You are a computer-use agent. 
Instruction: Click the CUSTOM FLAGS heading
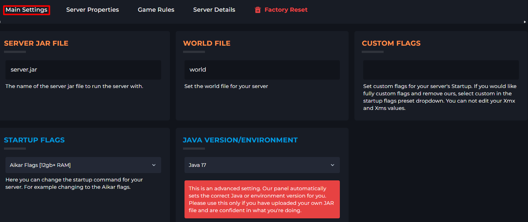(391, 43)
